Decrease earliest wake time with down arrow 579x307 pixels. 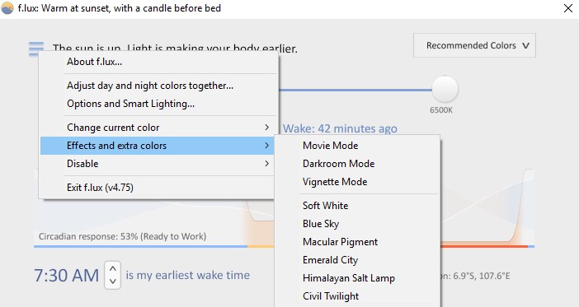[x=113, y=281]
